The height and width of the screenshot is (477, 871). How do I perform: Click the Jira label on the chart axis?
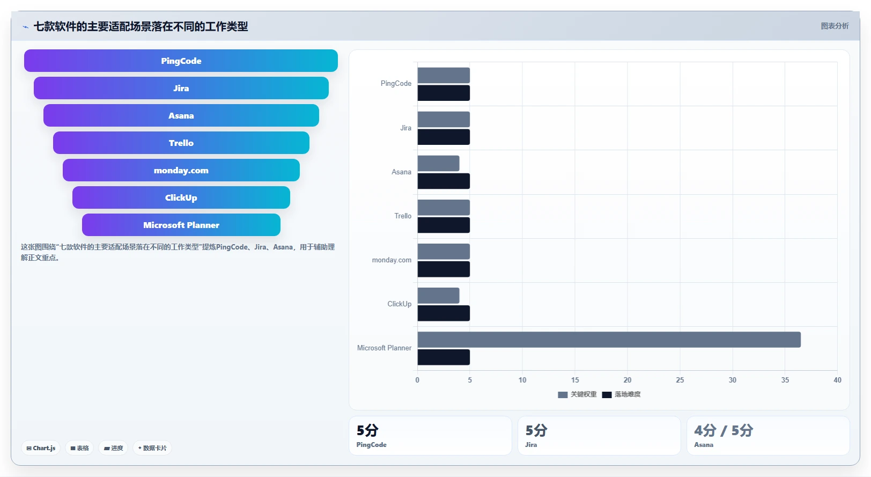click(405, 128)
